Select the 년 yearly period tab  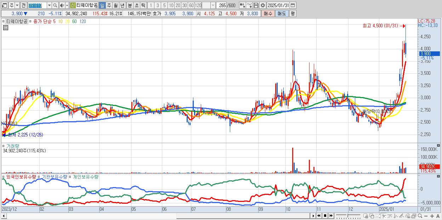(x=122, y=5)
